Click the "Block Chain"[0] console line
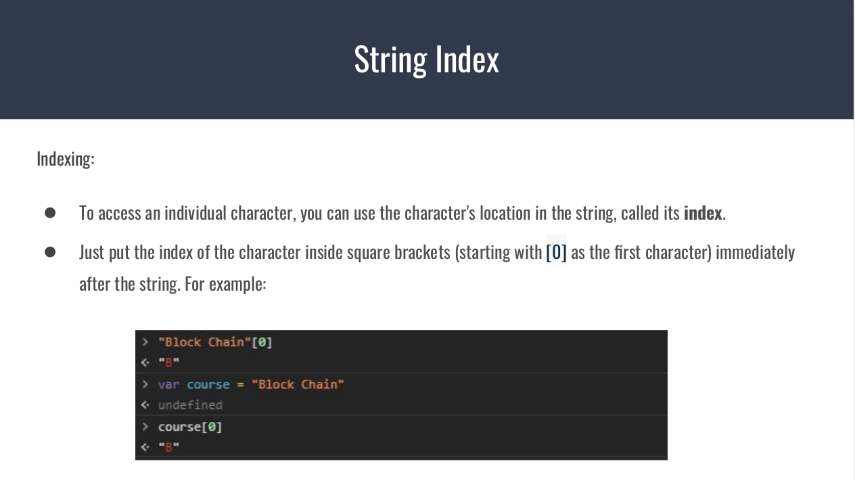 coord(215,342)
